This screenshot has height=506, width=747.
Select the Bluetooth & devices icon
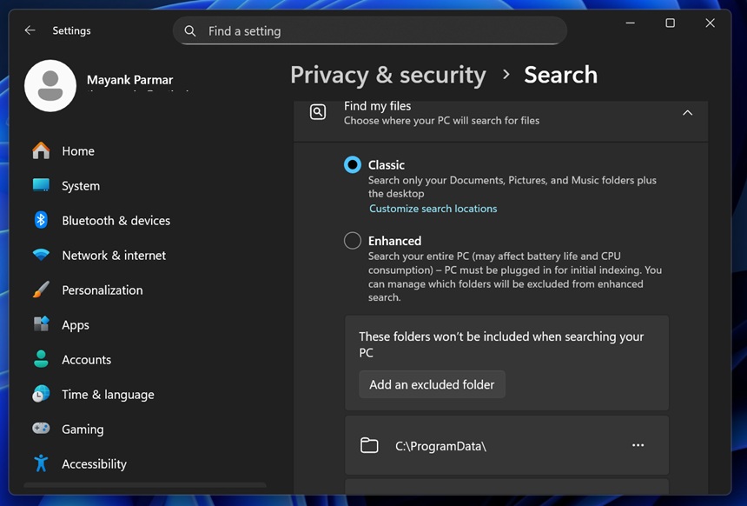[x=42, y=220]
